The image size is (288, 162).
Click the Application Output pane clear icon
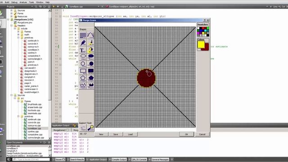click(x=74, y=126)
